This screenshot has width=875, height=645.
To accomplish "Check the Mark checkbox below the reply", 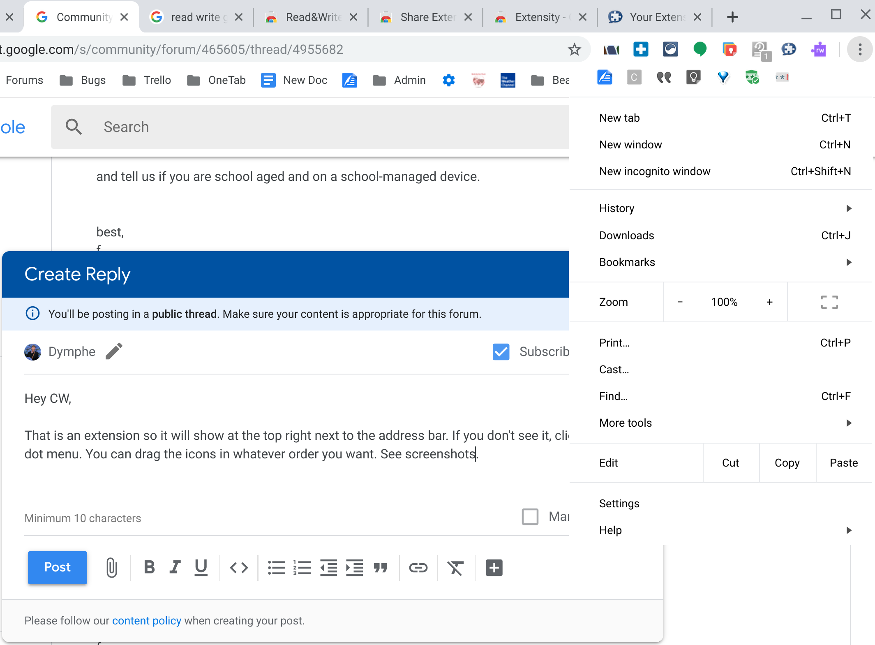I will tap(530, 517).
